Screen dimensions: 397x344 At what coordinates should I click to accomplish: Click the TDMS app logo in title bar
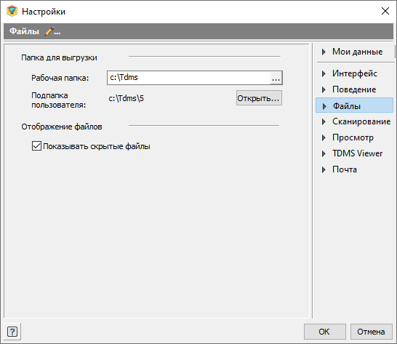coord(12,11)
